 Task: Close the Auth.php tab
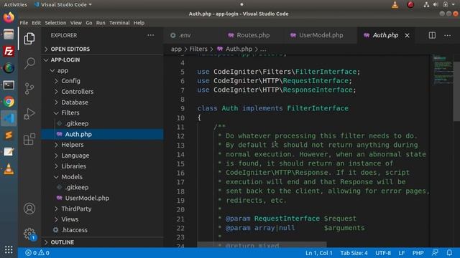pos(408,35)
